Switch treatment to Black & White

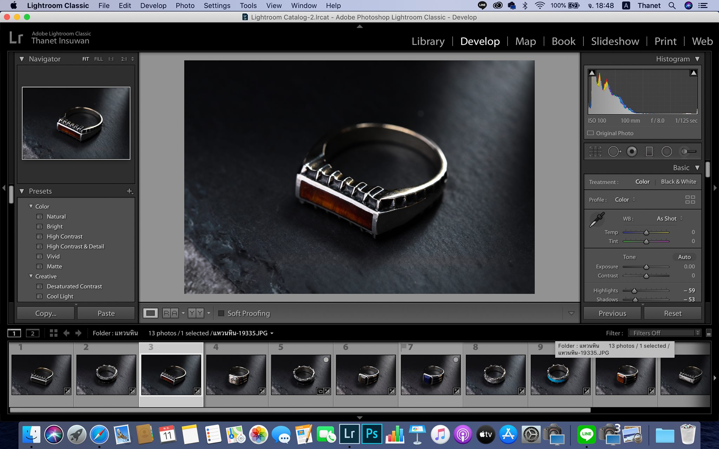678,182
